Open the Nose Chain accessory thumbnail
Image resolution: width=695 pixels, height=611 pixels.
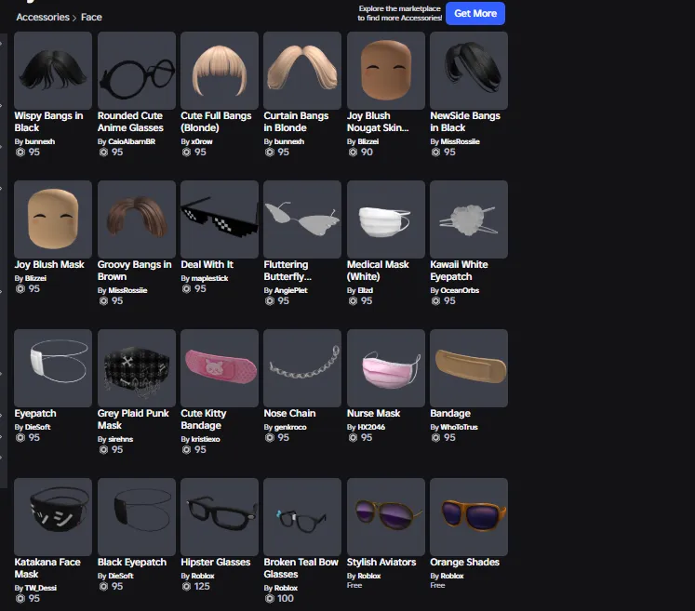coord(302,368)
